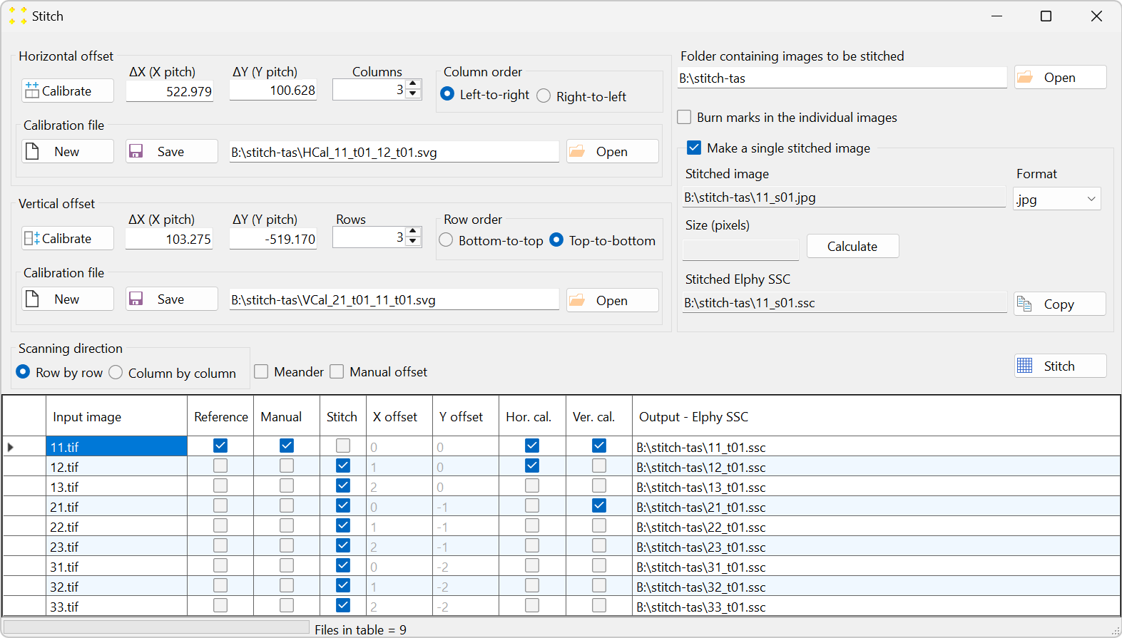Check the Meander option
Image resolution: width=1122 pixels, height=638 pixels.
click(x=261, y=371)
